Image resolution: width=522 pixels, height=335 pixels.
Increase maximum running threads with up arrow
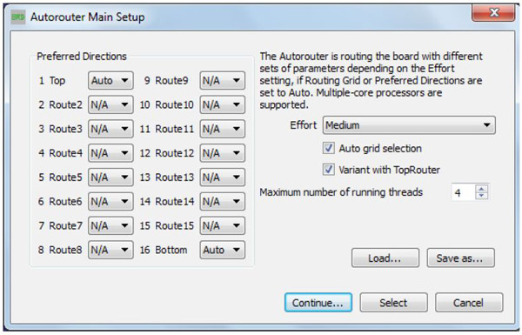point(481,189)
